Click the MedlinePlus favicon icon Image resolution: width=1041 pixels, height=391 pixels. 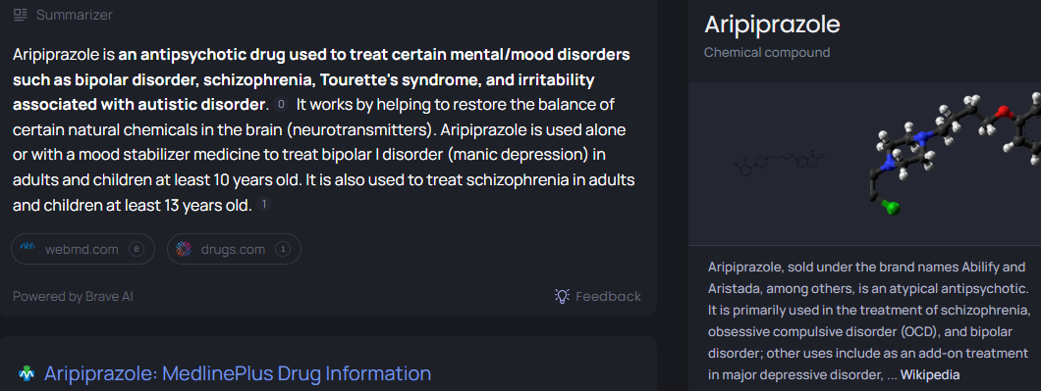27,373
